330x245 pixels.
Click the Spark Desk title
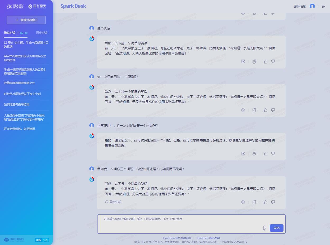tap(73, 6)
